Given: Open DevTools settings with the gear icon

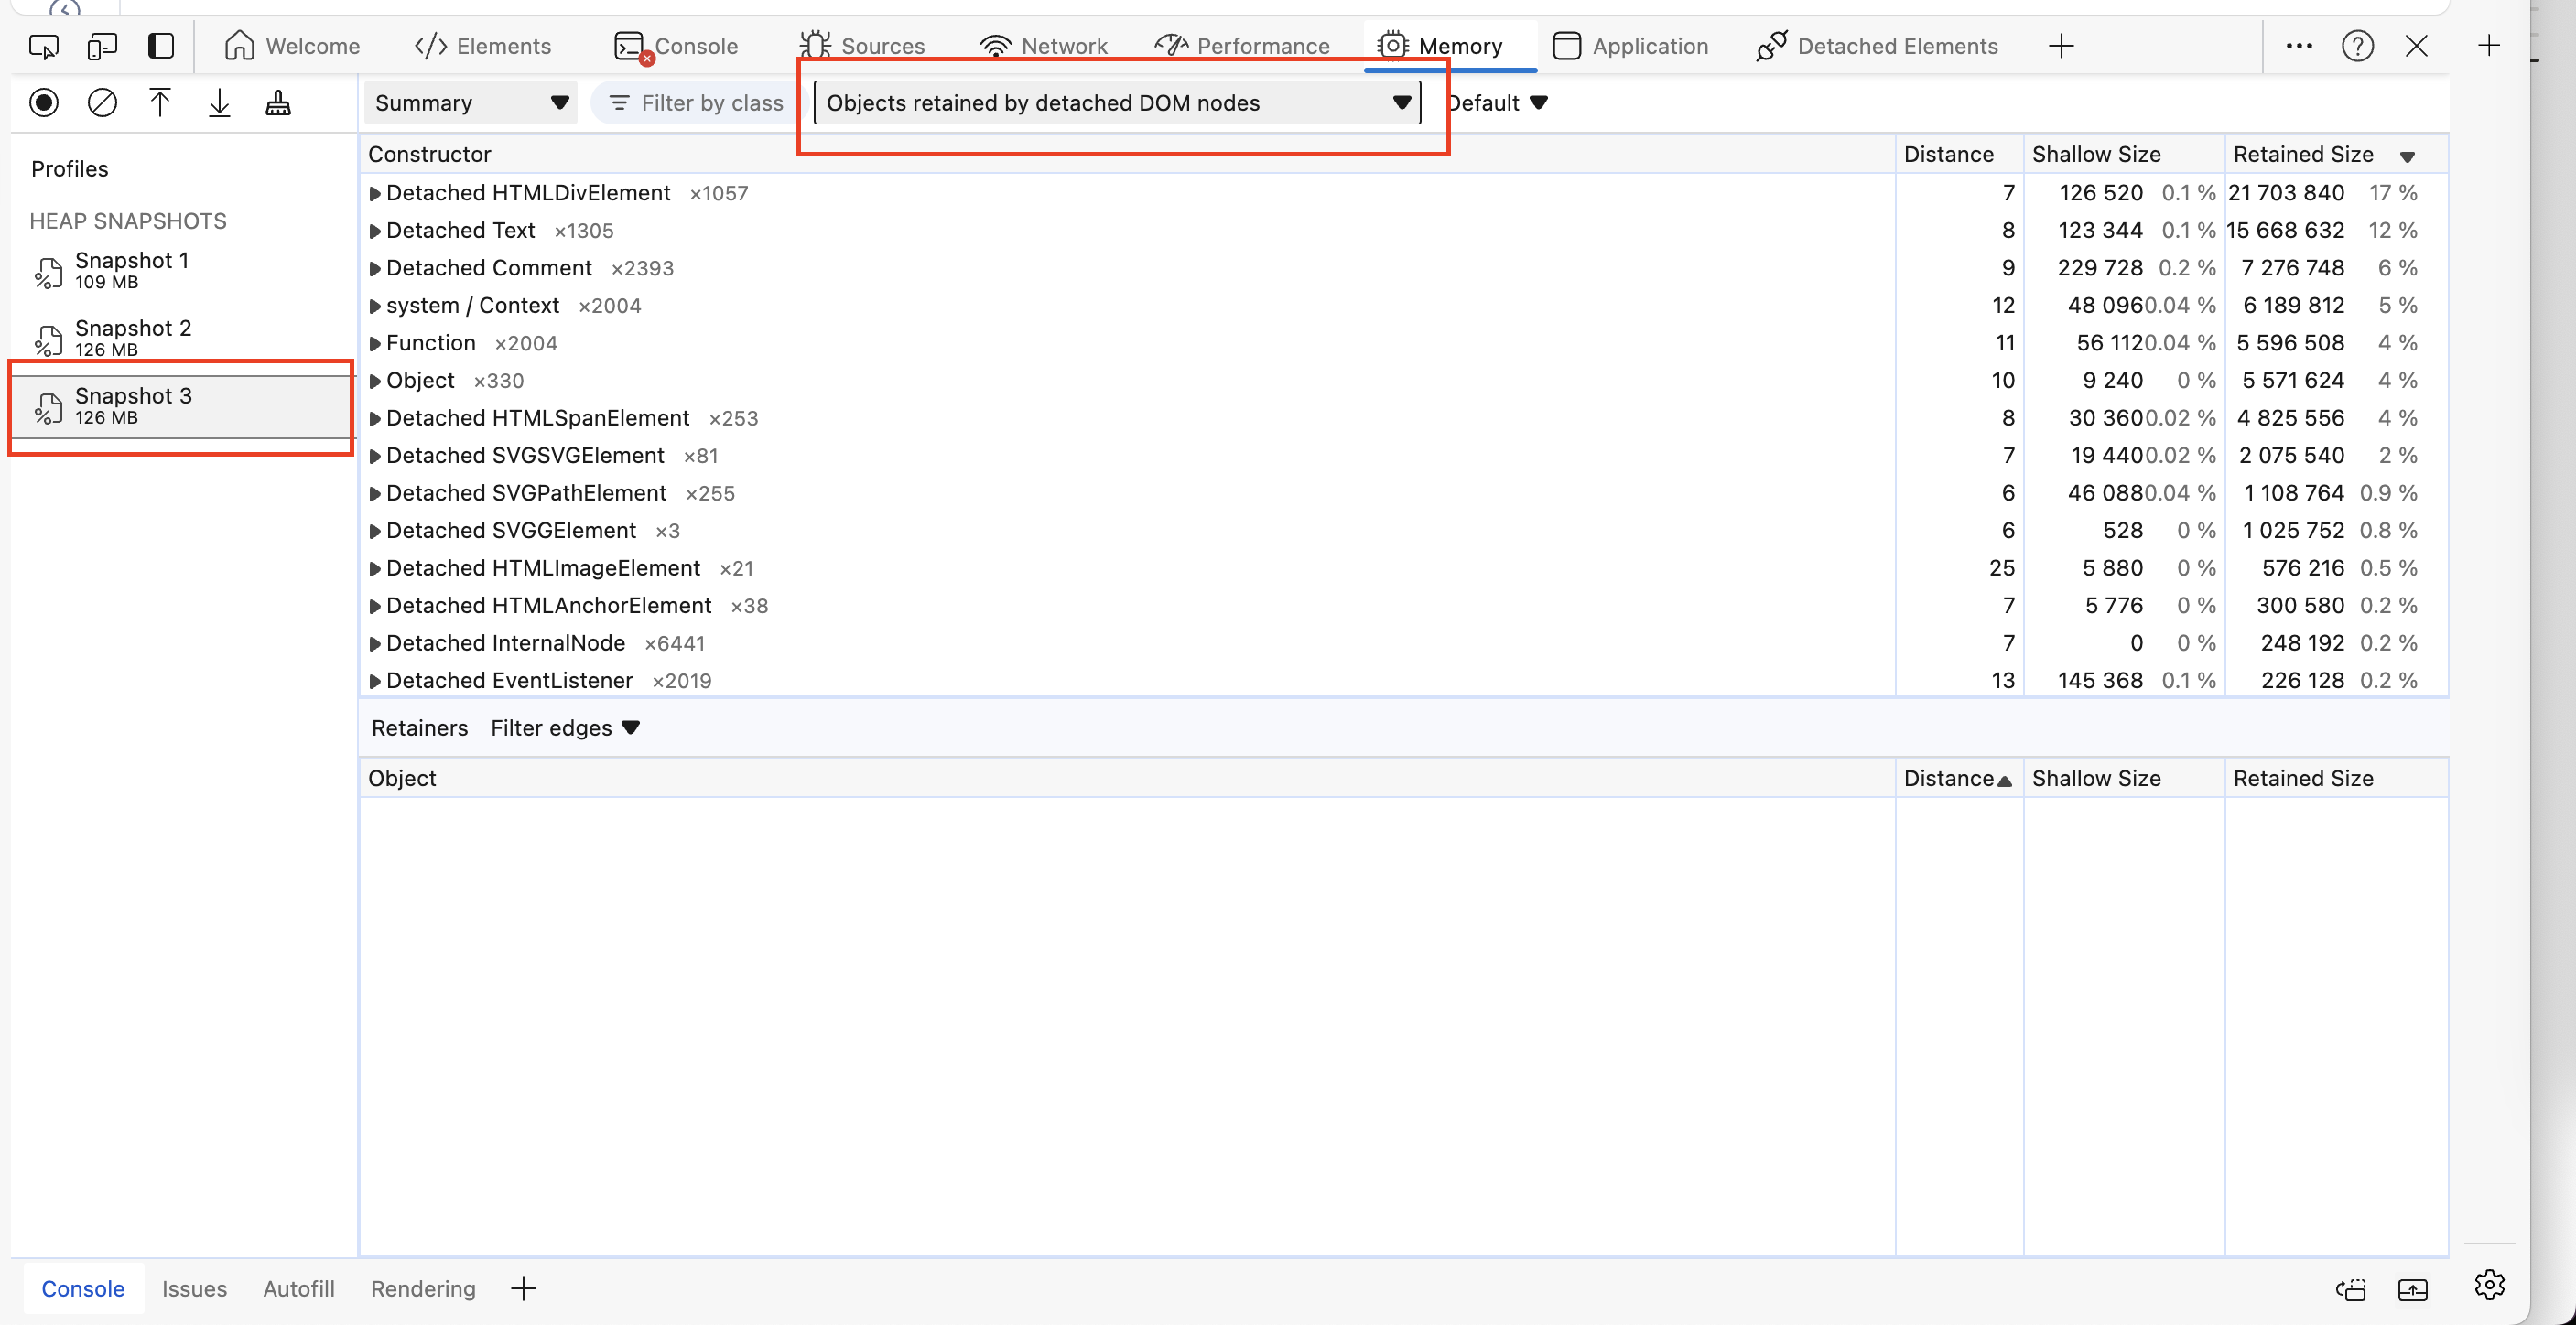Looking at the screenshot, I should [2489, 1286].
